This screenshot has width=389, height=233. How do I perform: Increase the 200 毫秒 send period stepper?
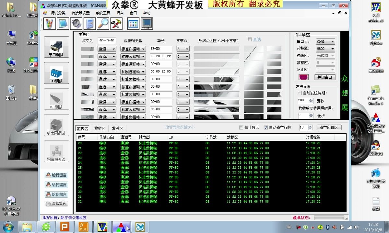(311, 99)
